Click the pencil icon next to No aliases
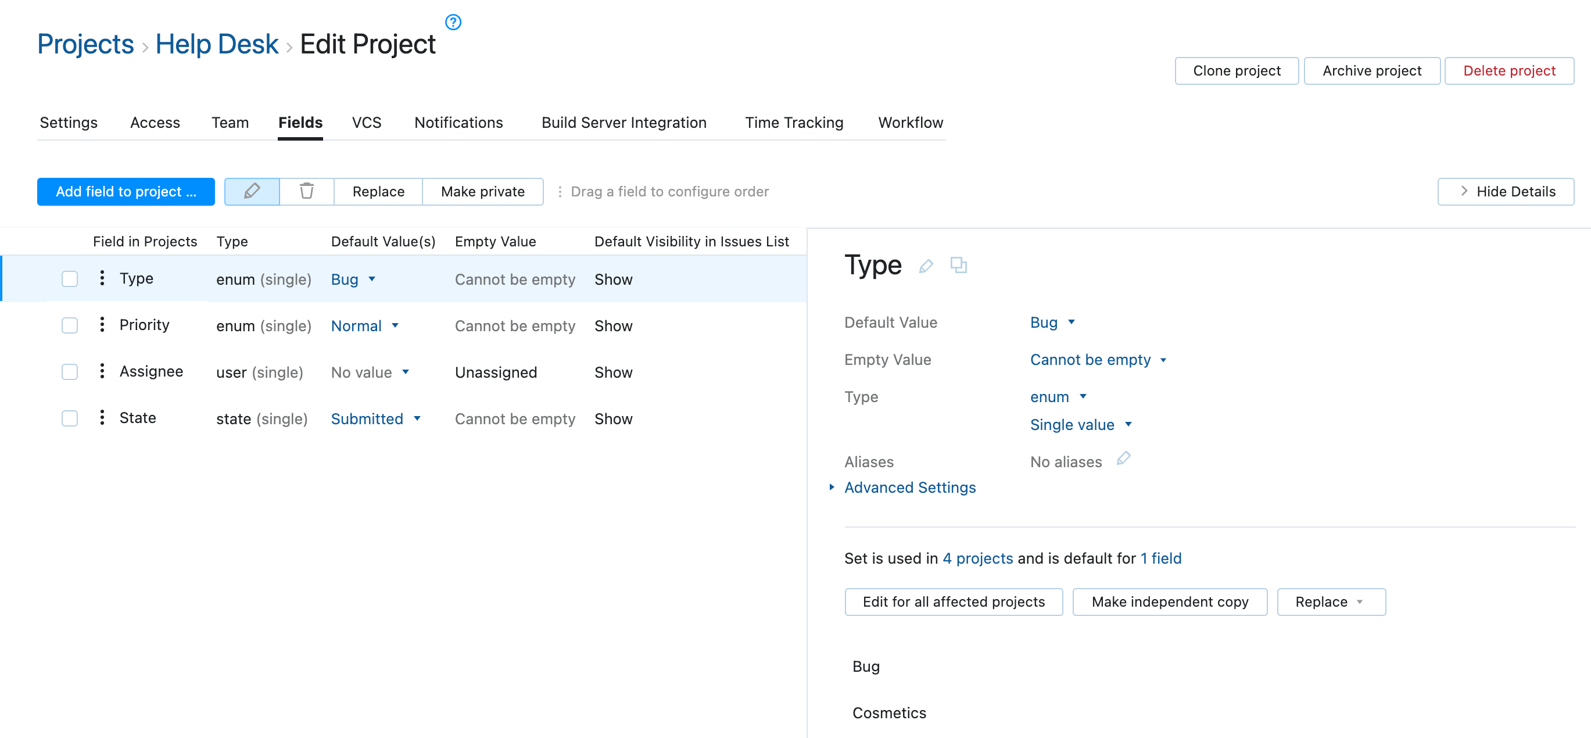This screenshot has height=738, width=1591. tap(1124, 459)
